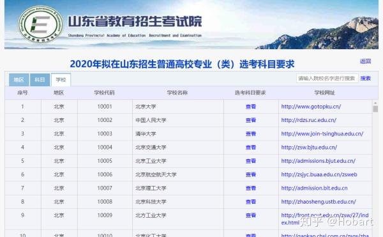Select the 学校 tab

(x=61, y=80)
